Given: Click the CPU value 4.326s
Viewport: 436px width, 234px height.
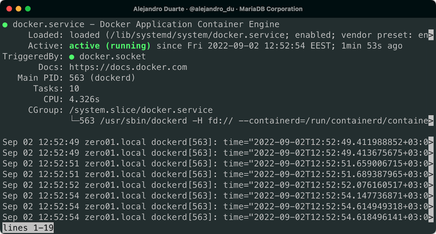Looking at the screenshot, I should 84,100.
